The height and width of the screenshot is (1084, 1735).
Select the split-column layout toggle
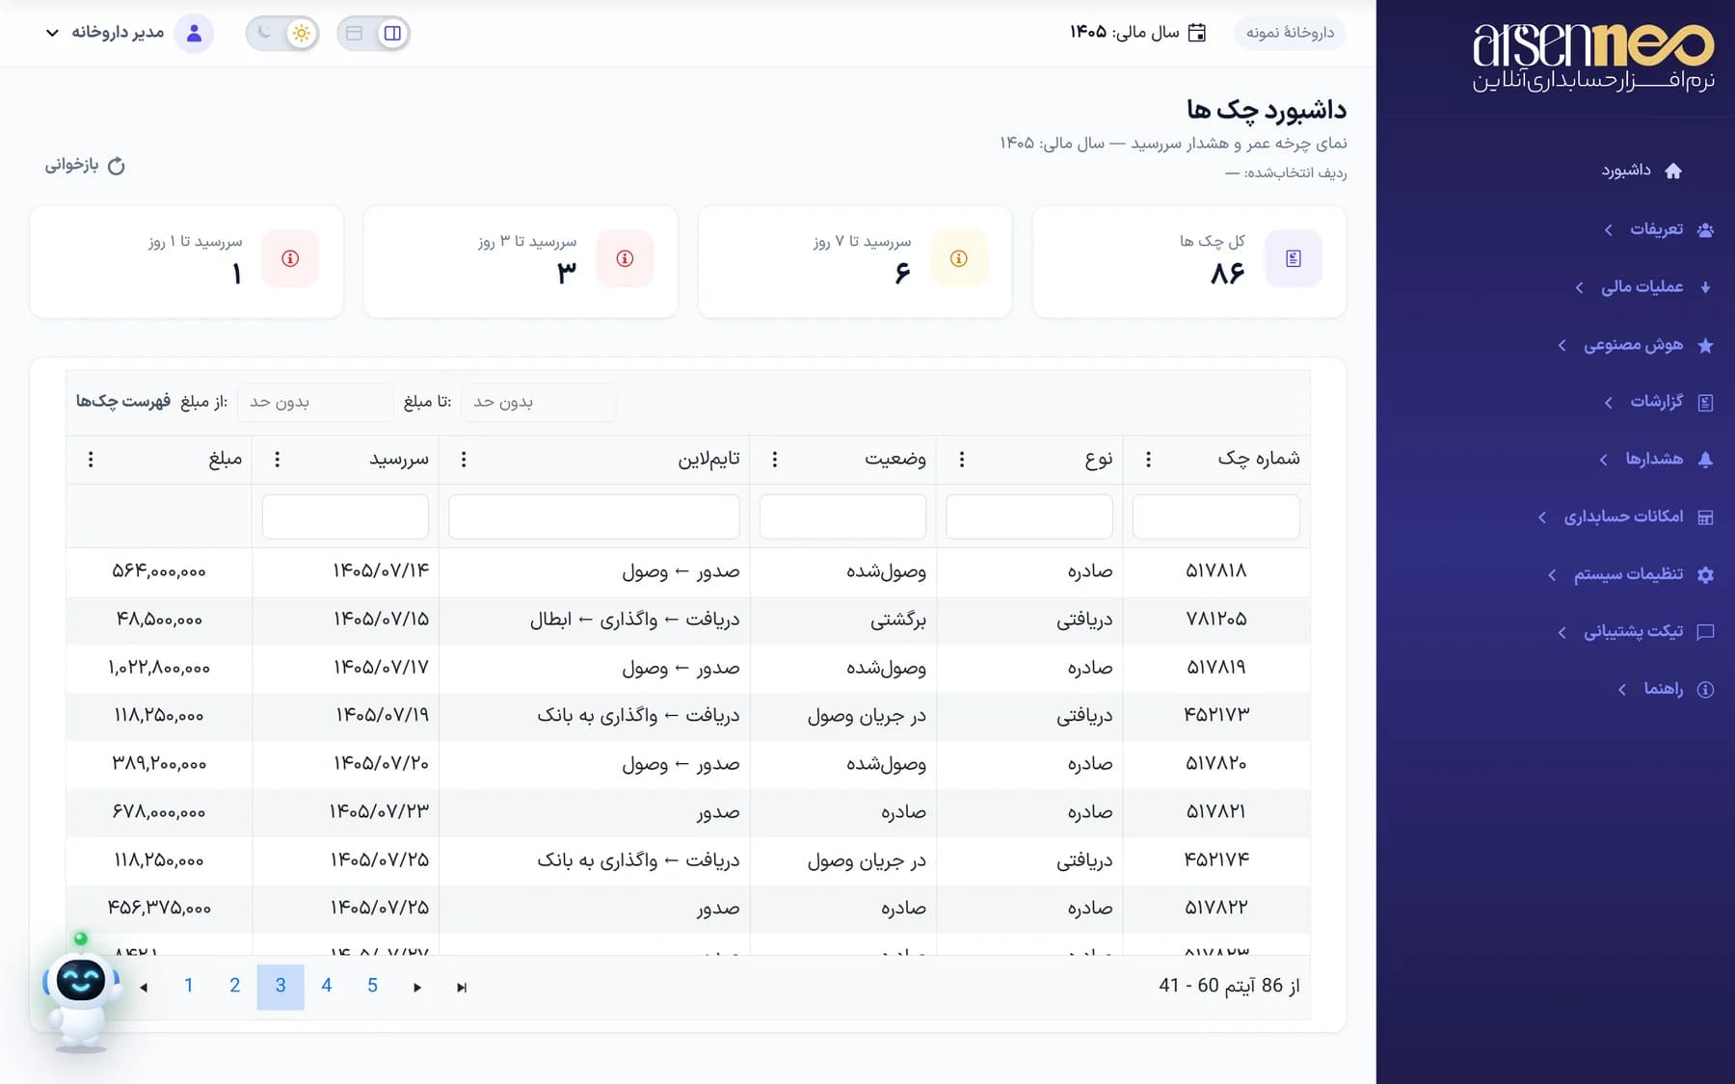392,33
